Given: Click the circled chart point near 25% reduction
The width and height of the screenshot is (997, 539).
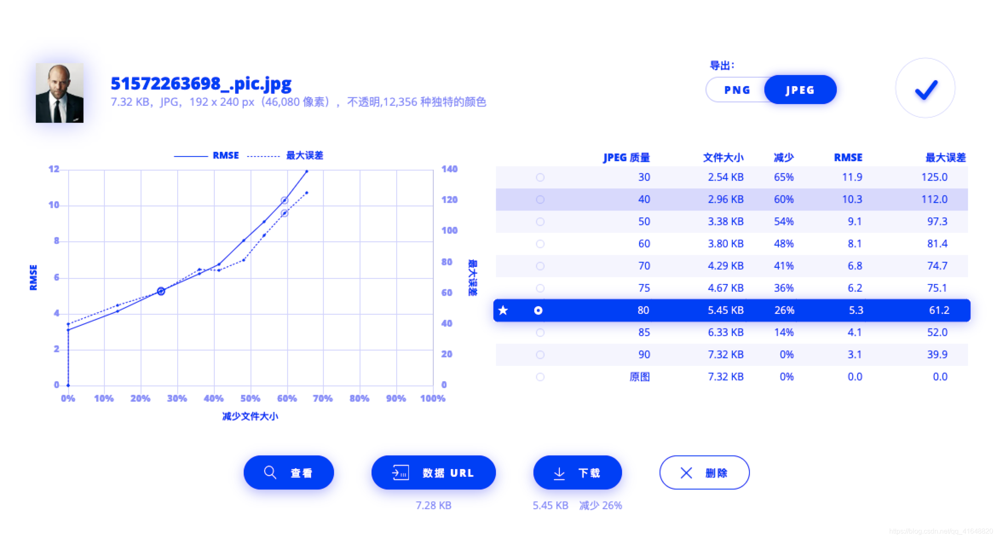Looking at the screenshot, I should tap(161, 291).
